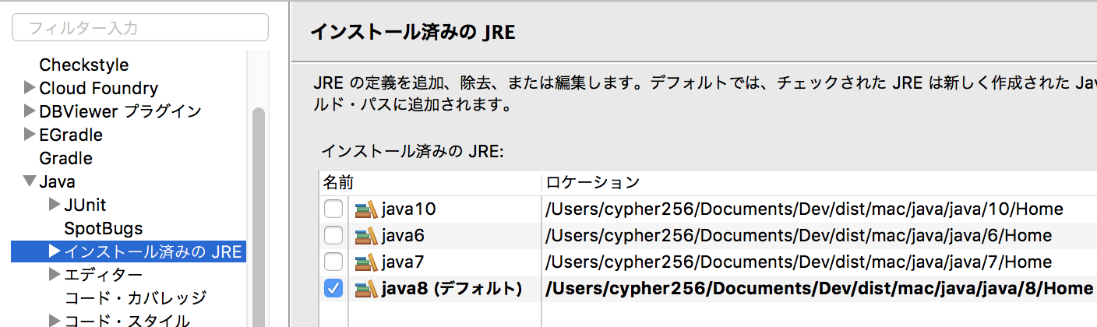1097x327 pixels.
Task: Enable the java7 JRE checkbox
Action: click(333, 262)
